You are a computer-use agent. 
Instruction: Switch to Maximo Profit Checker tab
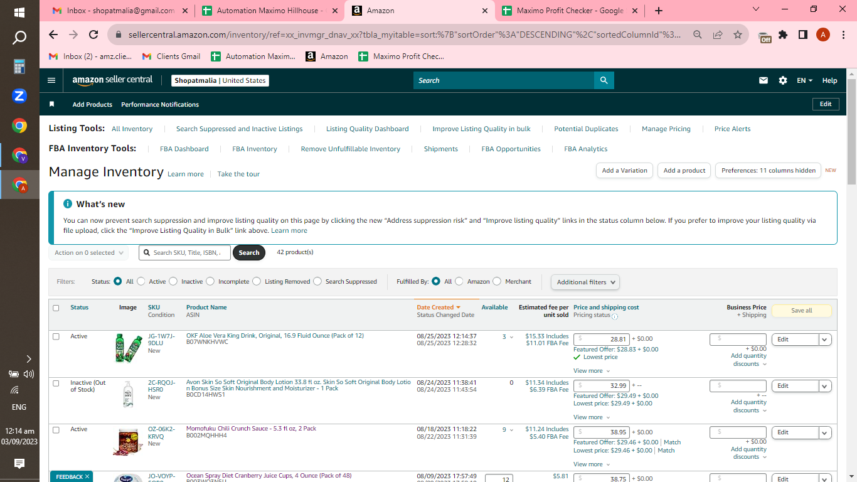pyautogui.click(x=570, y=11)
